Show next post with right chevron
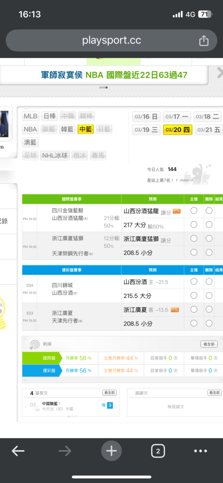 (116, 406)
